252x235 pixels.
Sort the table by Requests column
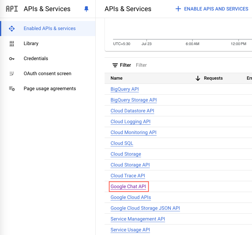pos(213,78)
